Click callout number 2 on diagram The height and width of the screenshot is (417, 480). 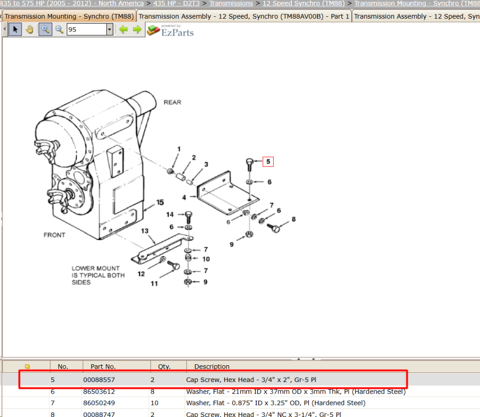194,157
